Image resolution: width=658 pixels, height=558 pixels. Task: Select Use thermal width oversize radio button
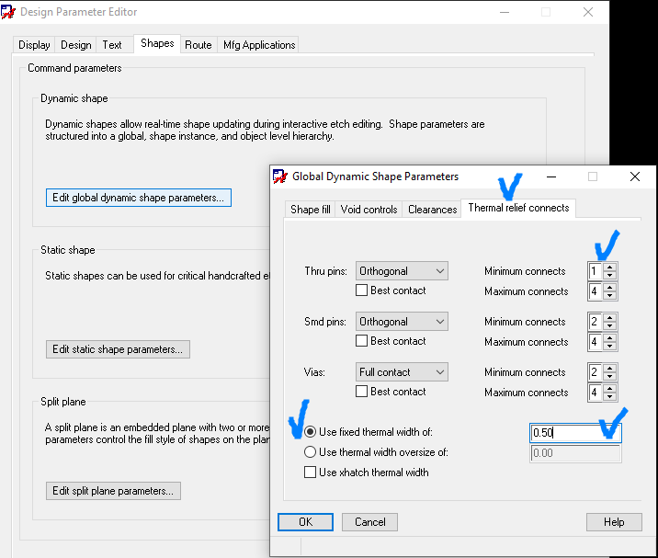tap(310, 451)
